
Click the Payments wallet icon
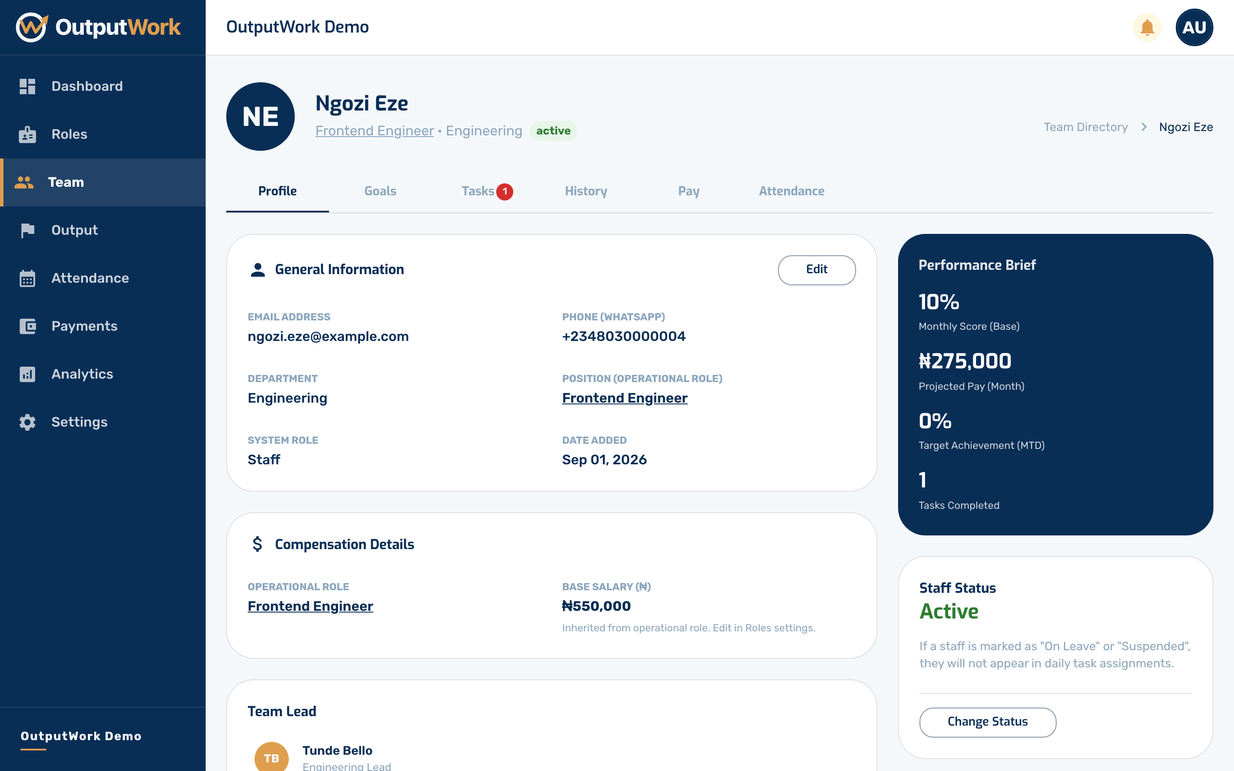click(27, 326)
